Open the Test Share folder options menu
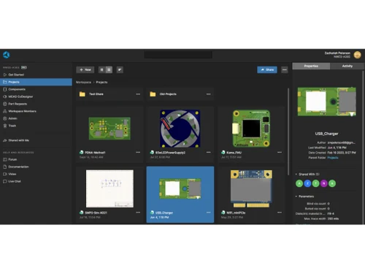 tap(138, 94)
